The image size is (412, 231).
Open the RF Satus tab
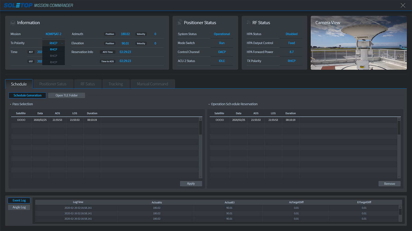click(x=88, y=84)
